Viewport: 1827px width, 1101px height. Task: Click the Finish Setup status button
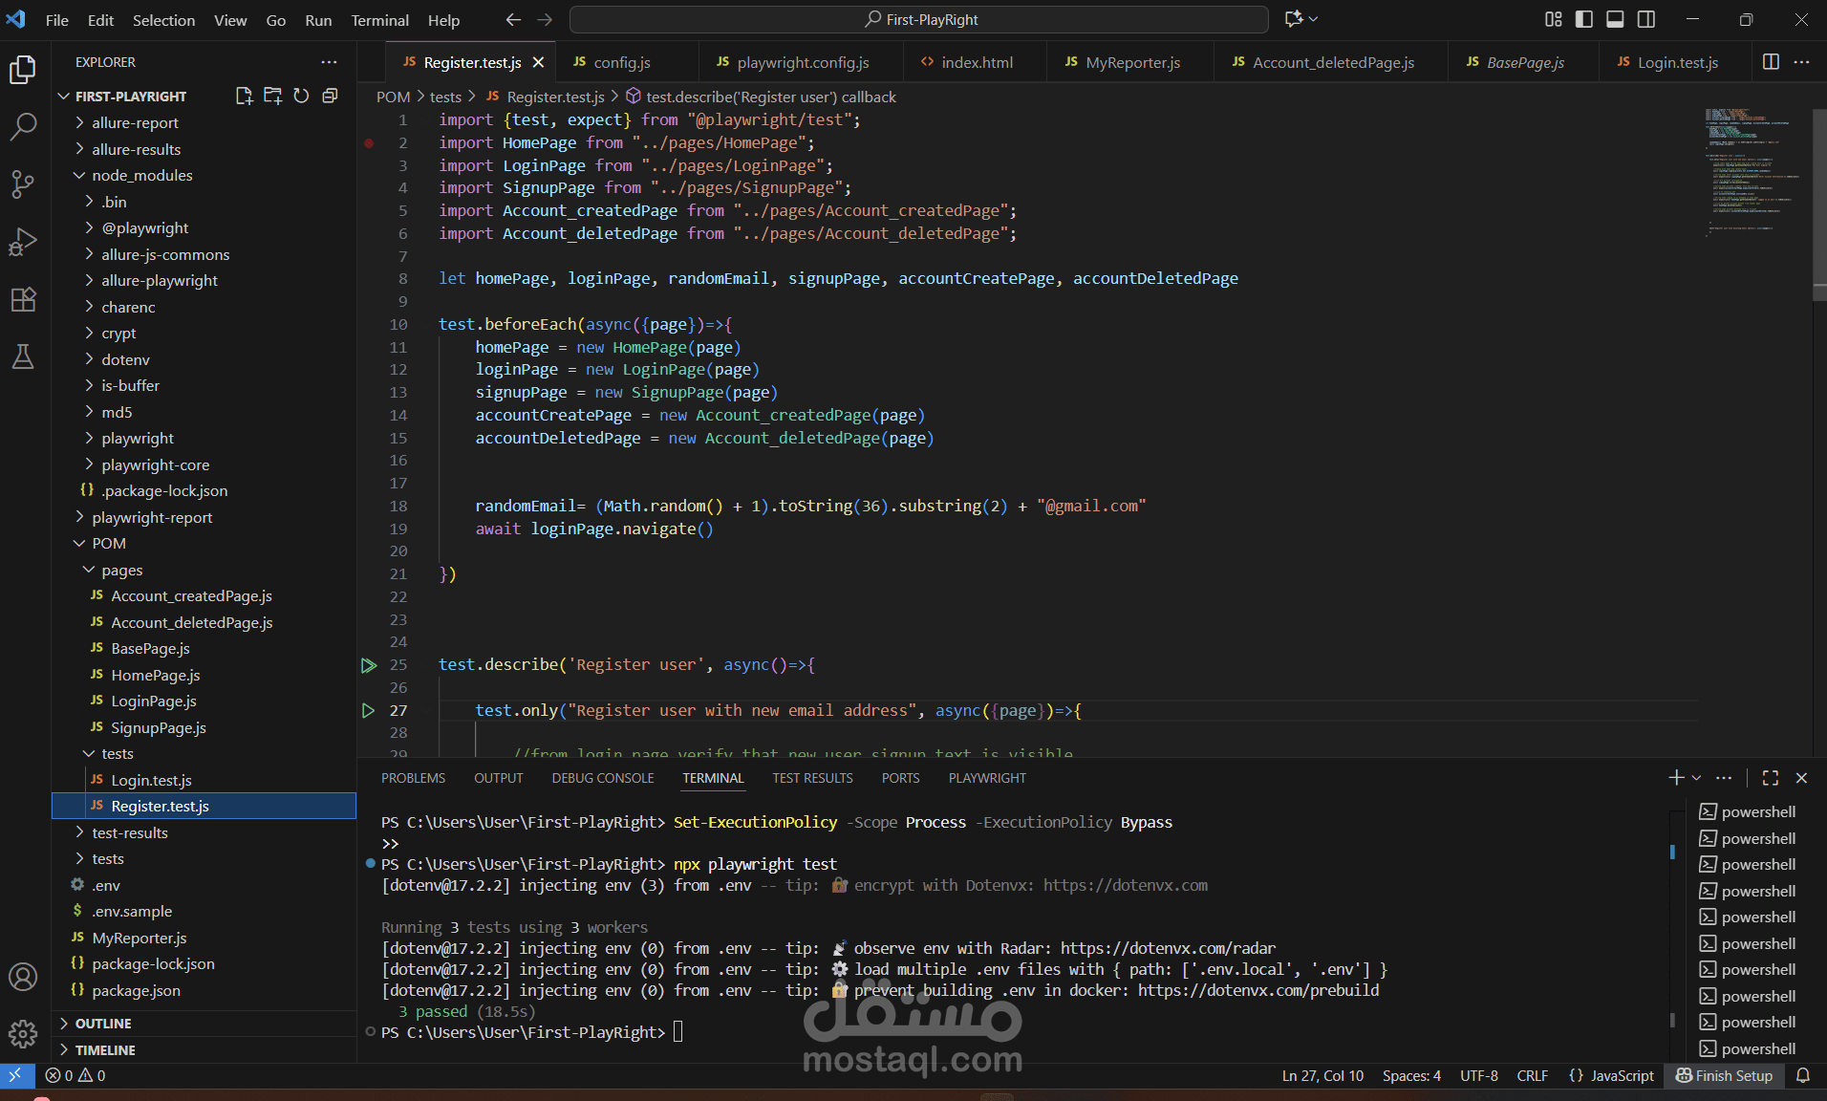click(1724, 1075)
